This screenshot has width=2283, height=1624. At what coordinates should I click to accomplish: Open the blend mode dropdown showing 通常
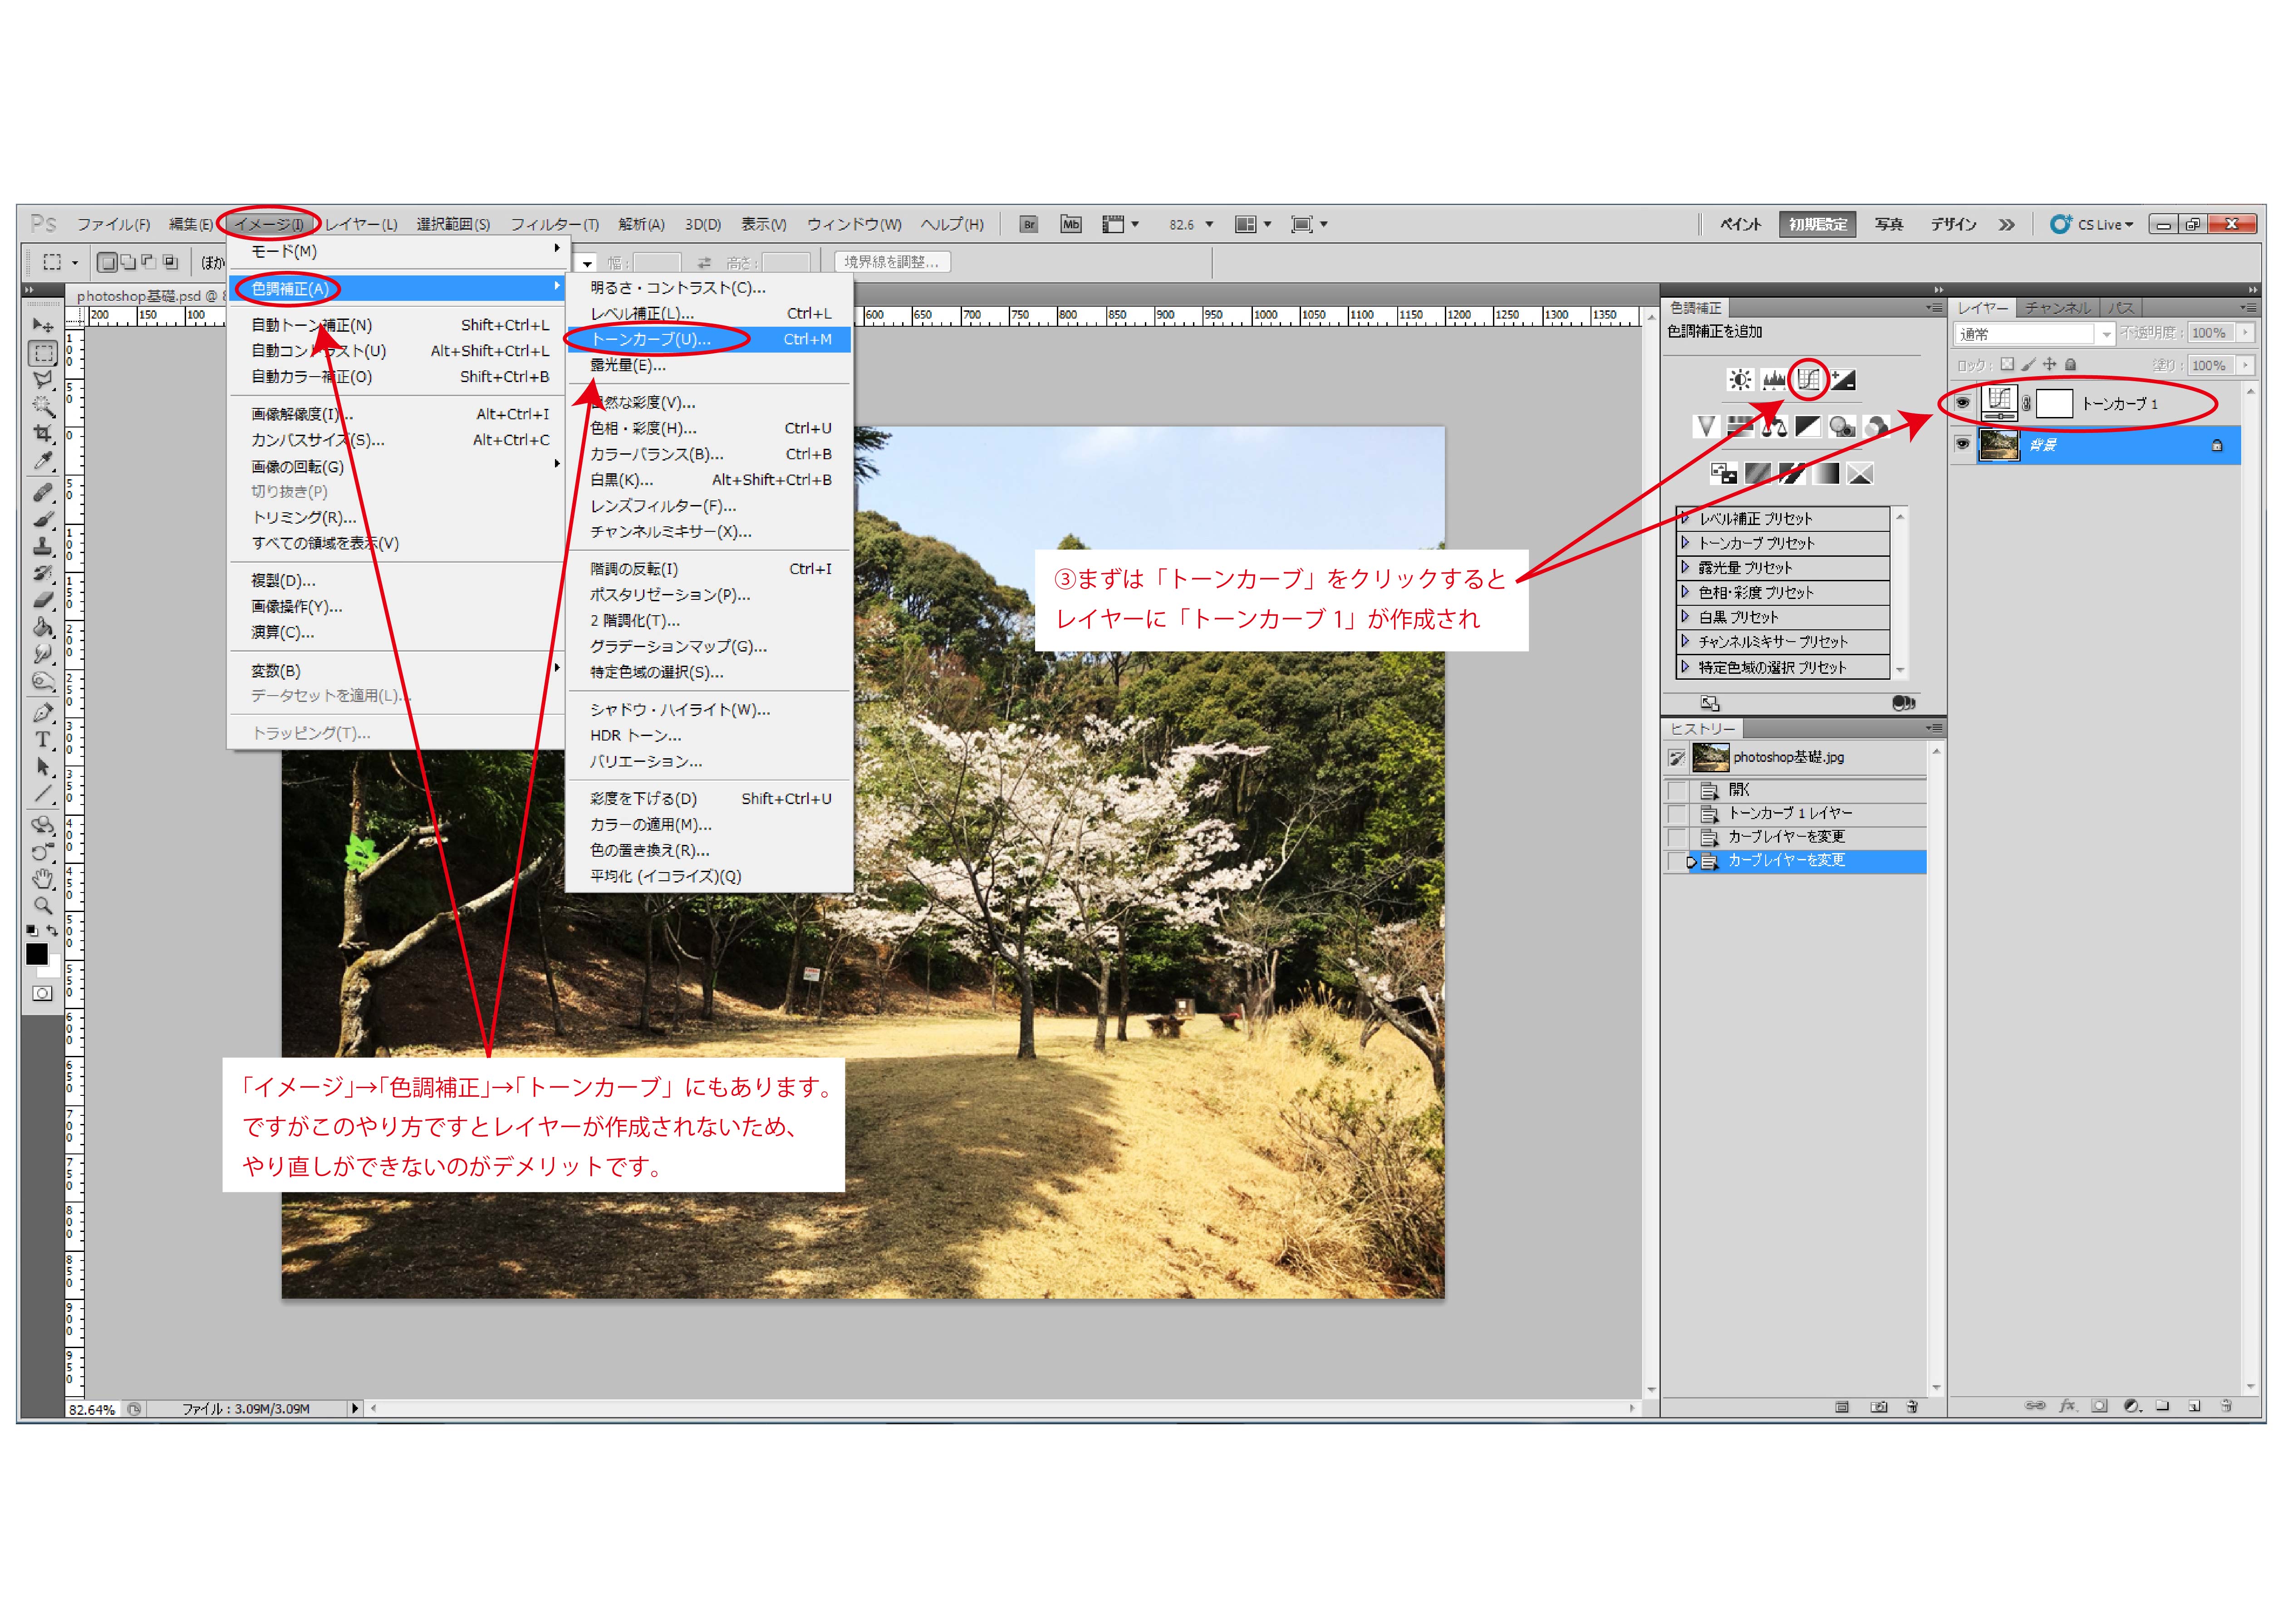point(2034,334)
